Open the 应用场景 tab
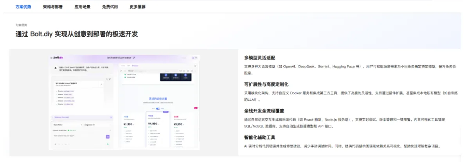This screenshot has height=162, width=466. click(x=82, y=7)
